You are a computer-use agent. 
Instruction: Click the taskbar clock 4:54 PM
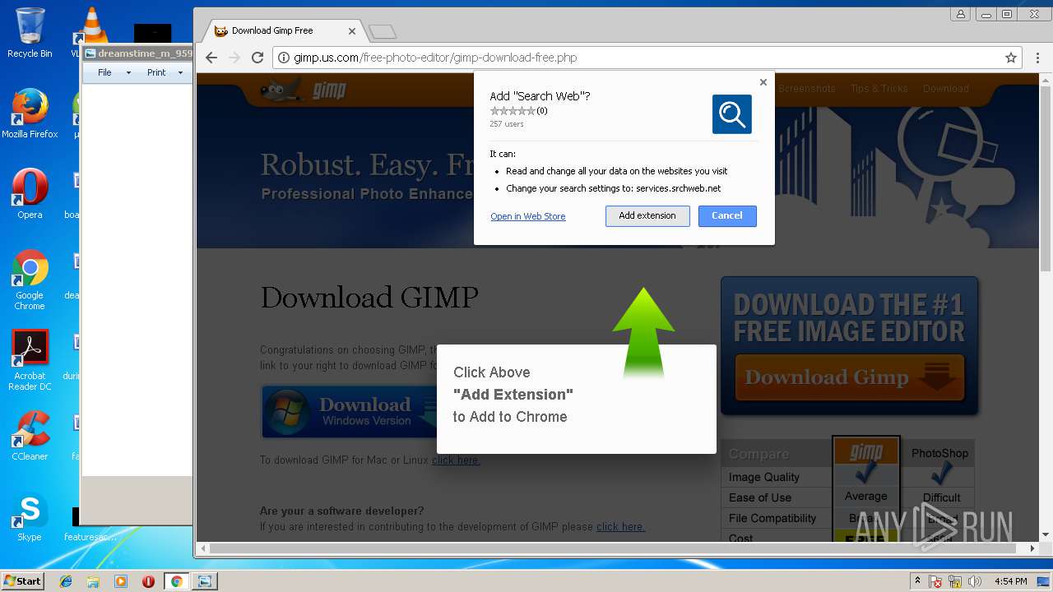pyautogui.click(x=1011, y=581)
